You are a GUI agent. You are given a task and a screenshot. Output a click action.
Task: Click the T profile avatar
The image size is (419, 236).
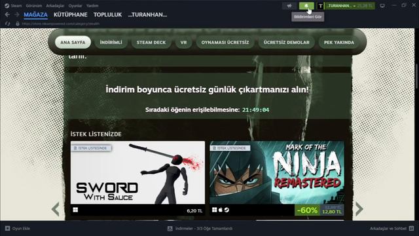coord(320,6)
